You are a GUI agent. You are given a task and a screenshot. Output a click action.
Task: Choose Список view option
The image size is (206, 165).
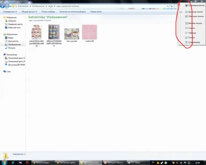click(190, 28)
